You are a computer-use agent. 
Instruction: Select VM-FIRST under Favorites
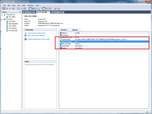pyautogui.click(x=12, y=22)
